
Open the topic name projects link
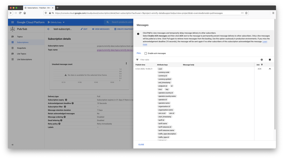115,50
